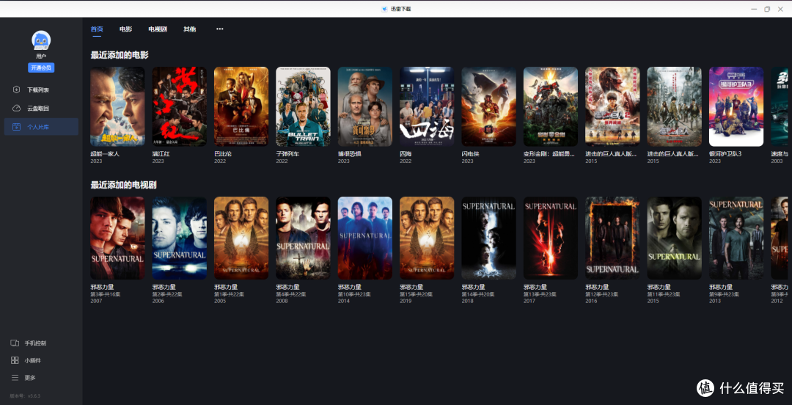Screen dimensions: 792x405
Task: Open the orange-sky 进击的巨人 live-action poster
Action: (x=612, y=106)
